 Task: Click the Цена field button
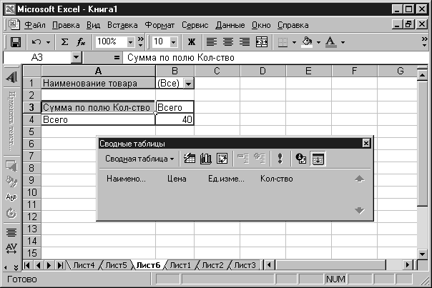point(177,179)
